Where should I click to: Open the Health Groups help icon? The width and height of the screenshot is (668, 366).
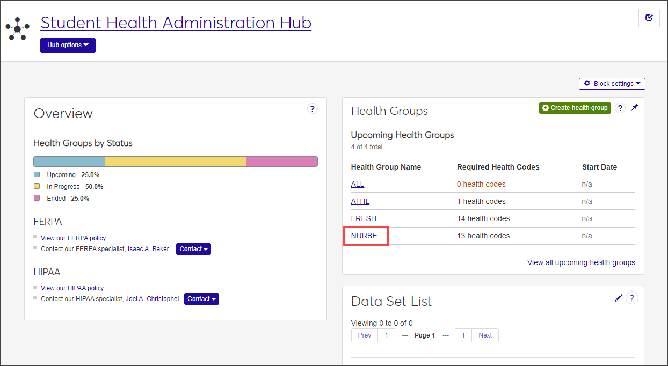tap(620, 108)
